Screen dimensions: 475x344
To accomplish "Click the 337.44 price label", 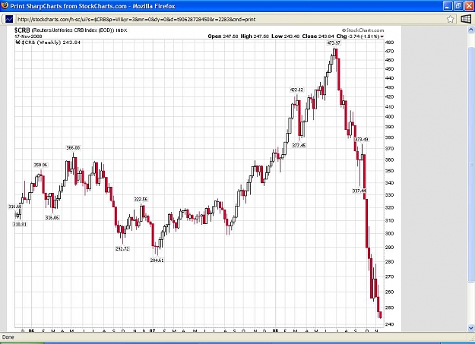I will (359, 191).
